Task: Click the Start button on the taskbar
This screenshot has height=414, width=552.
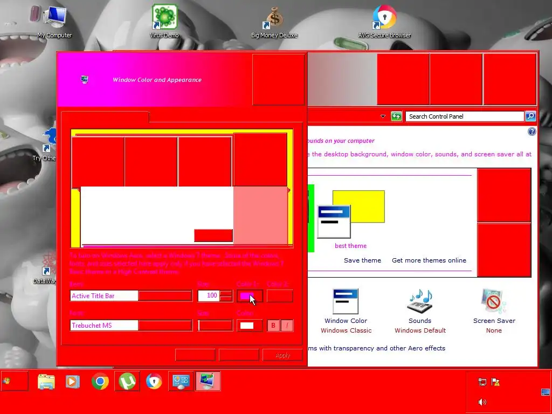Action: 15,381
